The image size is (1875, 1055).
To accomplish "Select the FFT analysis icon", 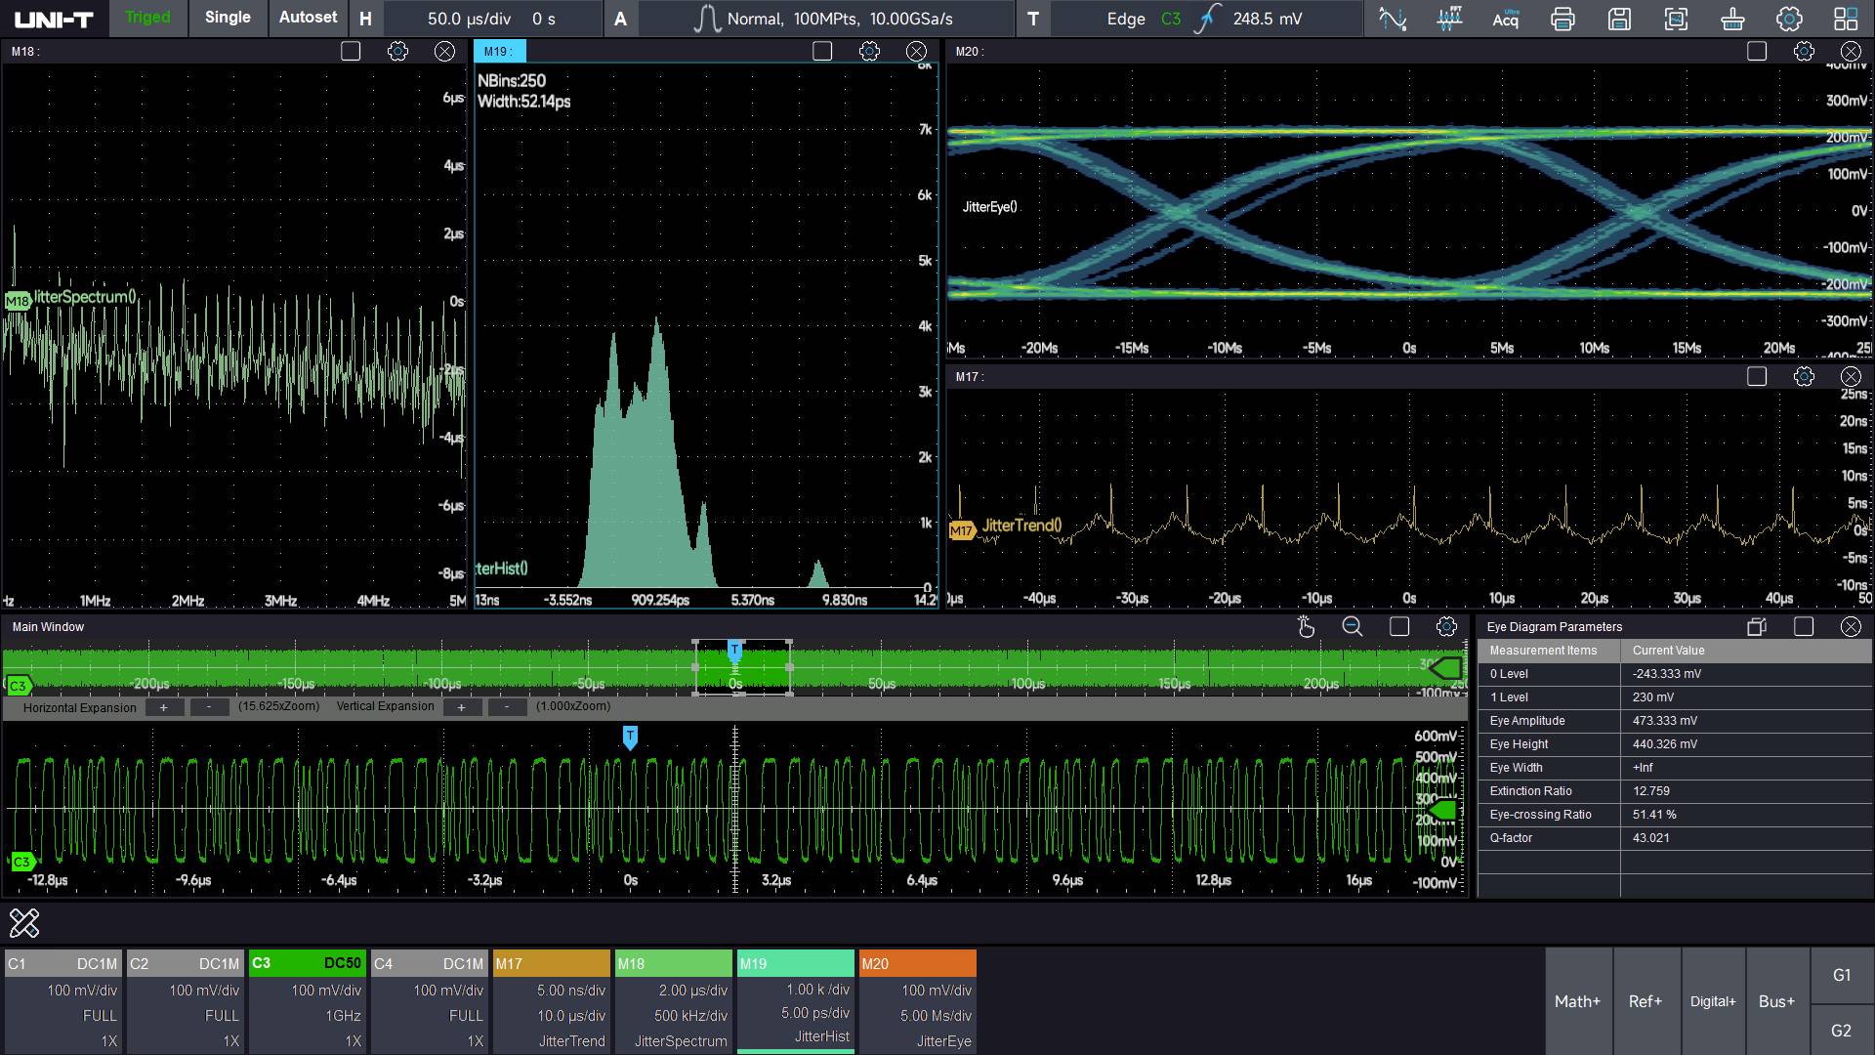I will pos(1449,19).
